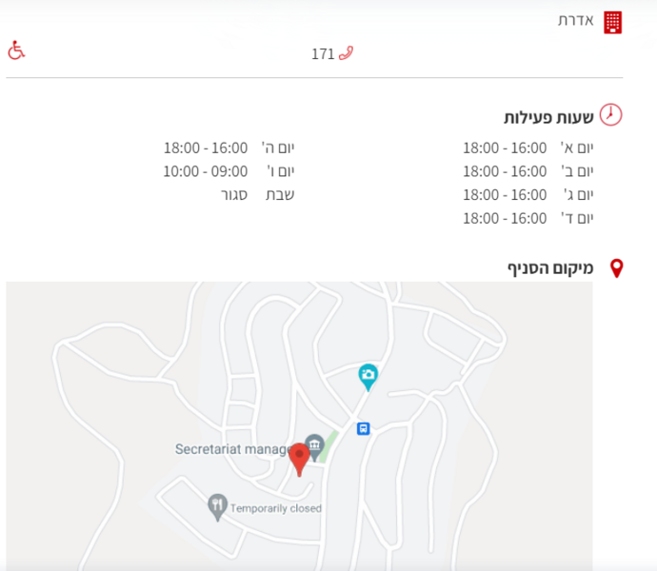Click the wheelchair accessibility icon

pyautogui.click(x=16, y=50)
